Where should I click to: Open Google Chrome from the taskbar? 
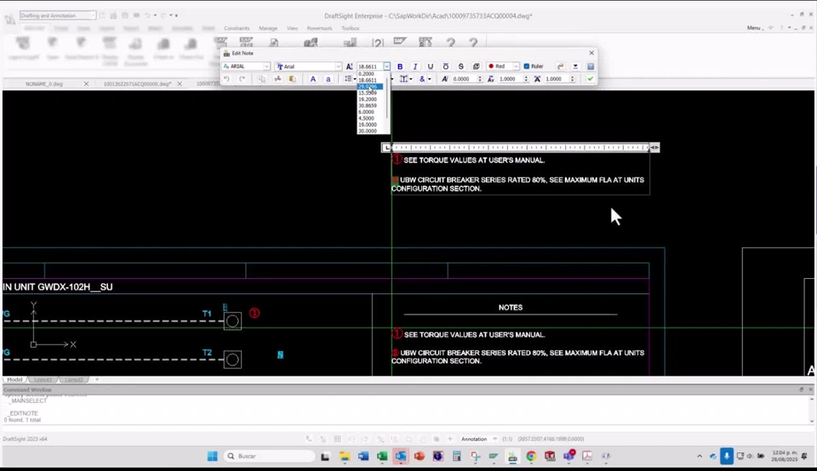(531, 457)
